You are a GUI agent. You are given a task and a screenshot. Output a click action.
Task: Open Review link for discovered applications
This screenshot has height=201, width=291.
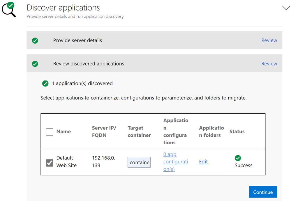click(x=269, y=64)
